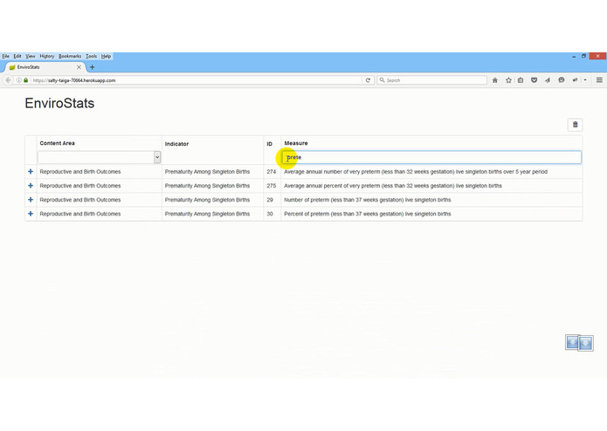This screenshot has width=607, height=431.
Task: Click the Measure filter text field
Action: 431,157
